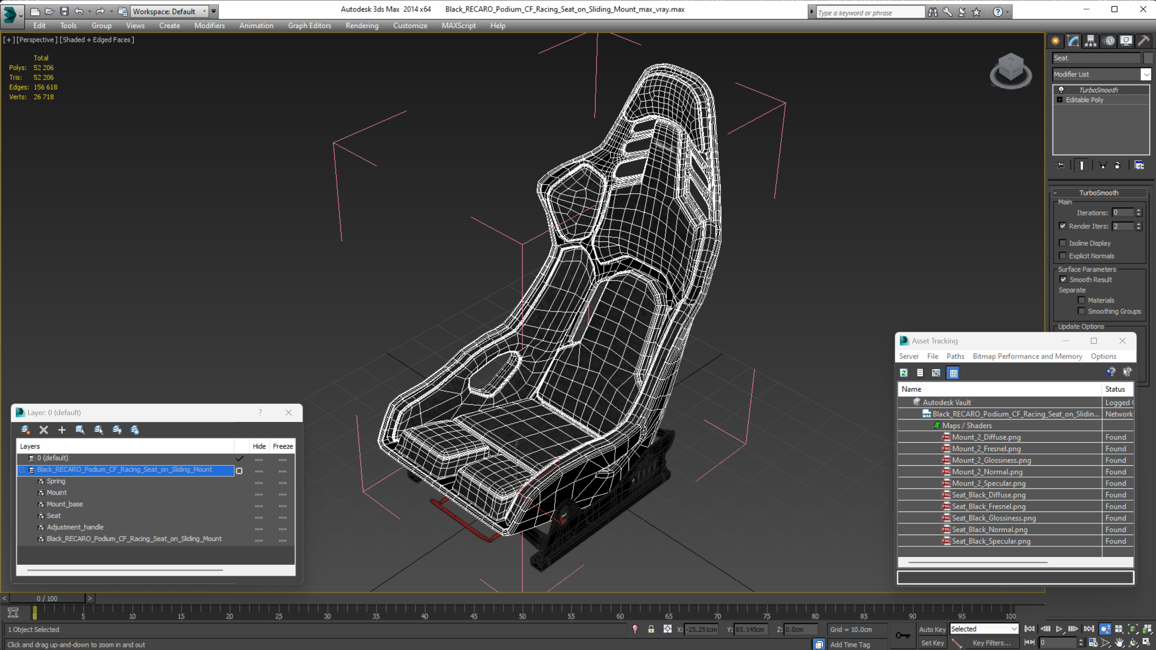Open the Modifiers menu
The width and height of the screenshot is (1156, 650).
coord(209,26)
